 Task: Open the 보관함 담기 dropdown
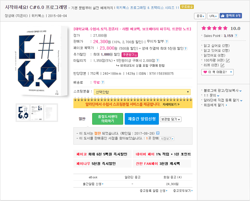click(171, 119)
